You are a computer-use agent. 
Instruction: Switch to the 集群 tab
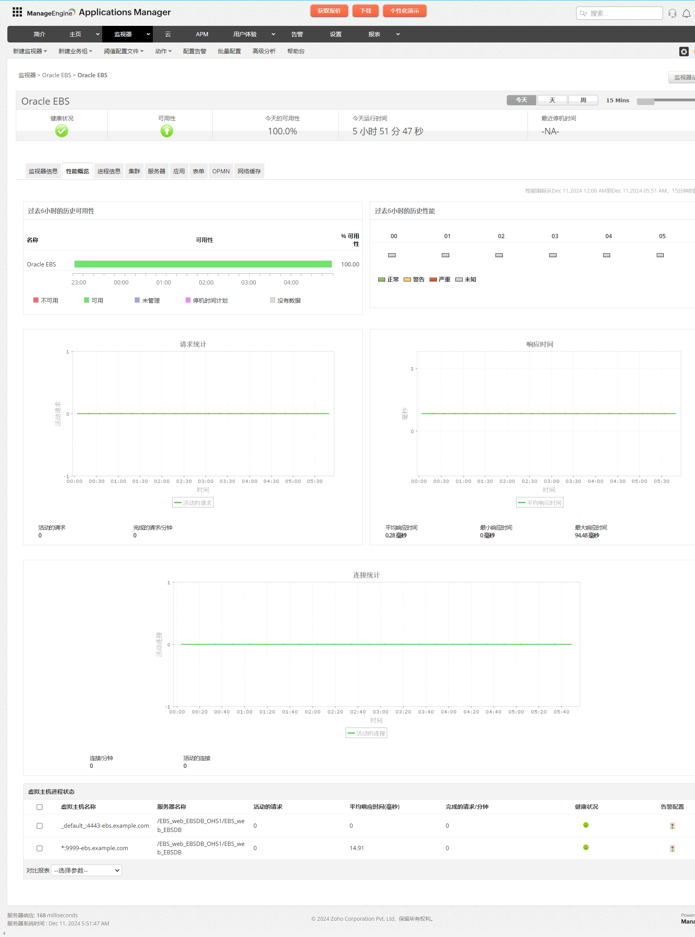point(134,171)
